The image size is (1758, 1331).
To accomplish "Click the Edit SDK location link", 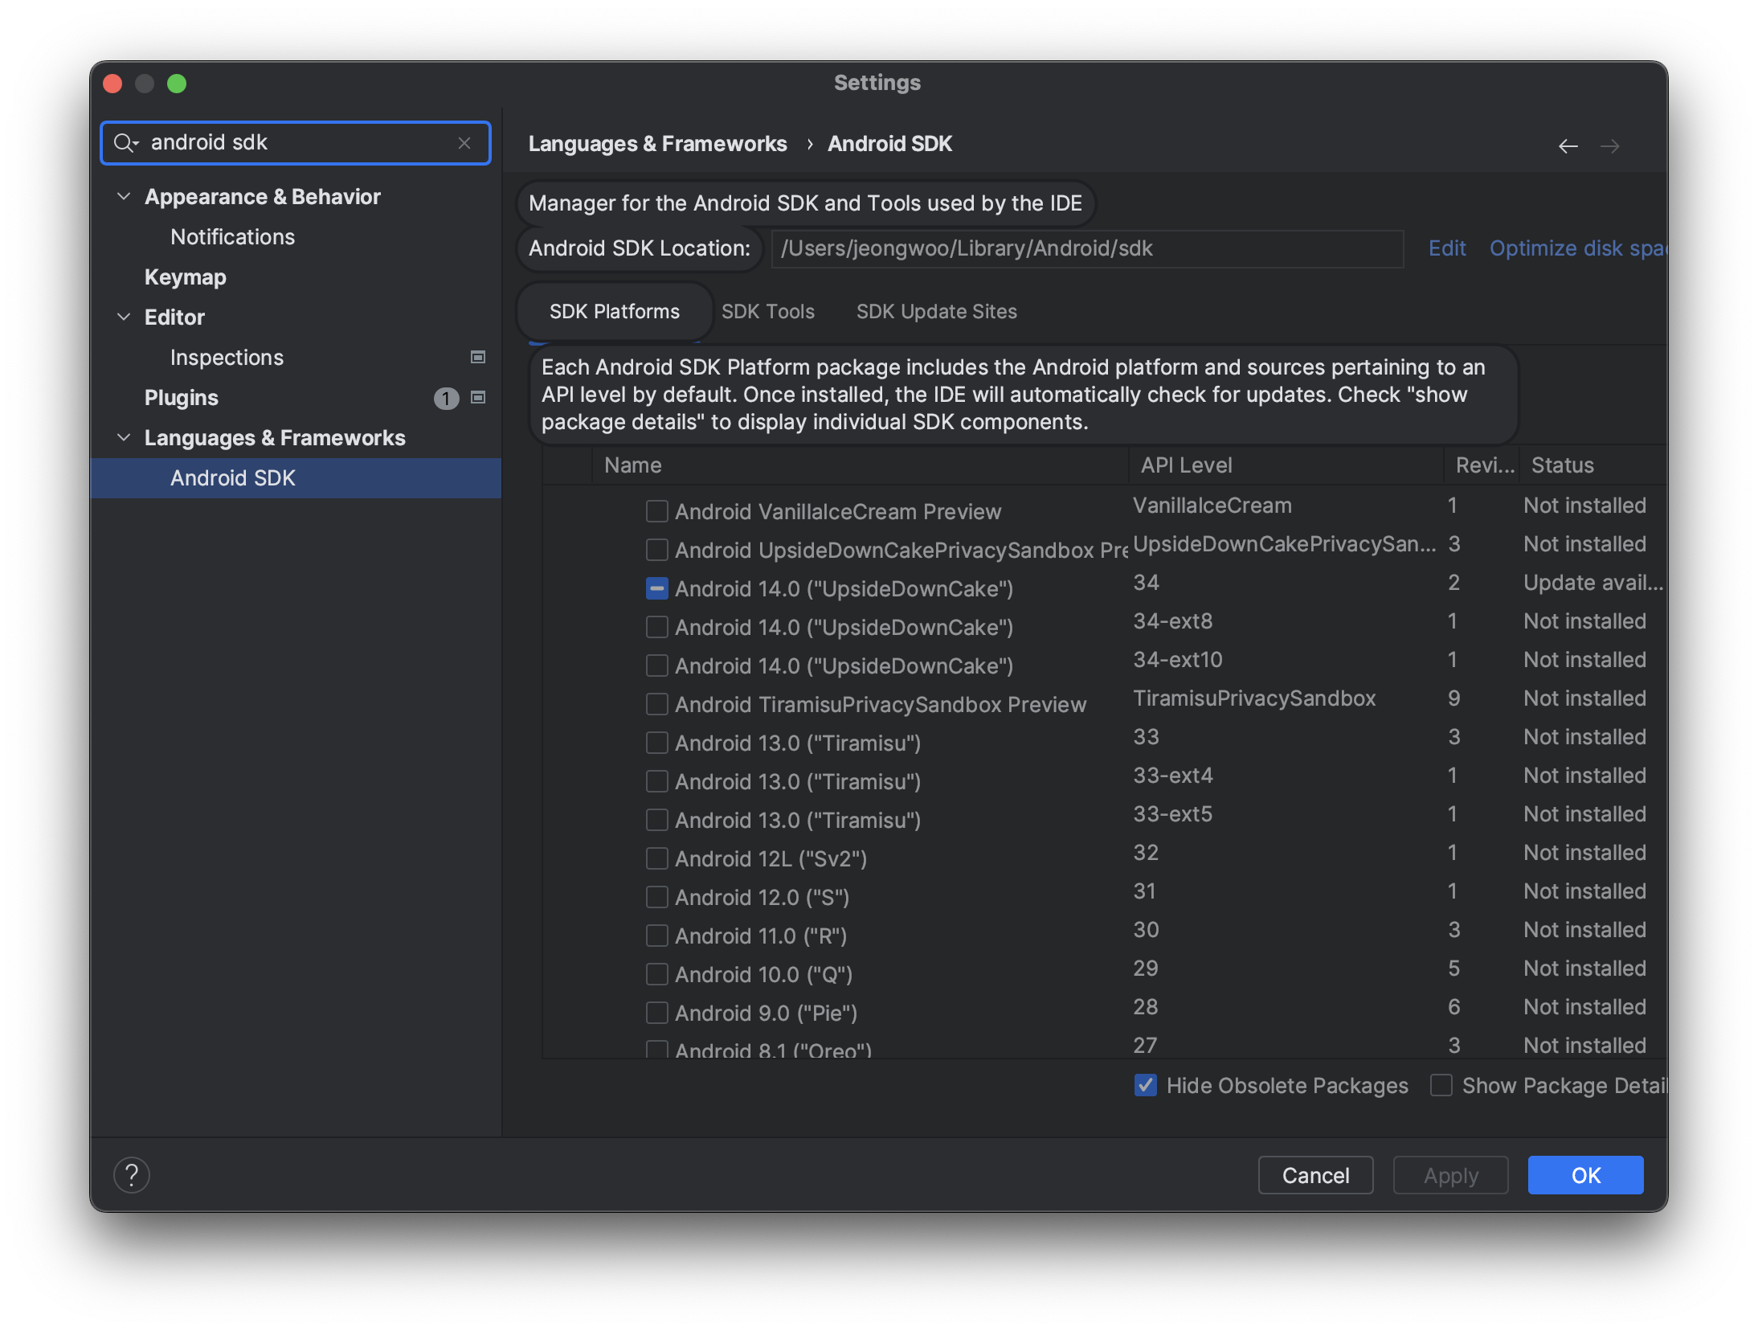I will [x=1446, y=248].
